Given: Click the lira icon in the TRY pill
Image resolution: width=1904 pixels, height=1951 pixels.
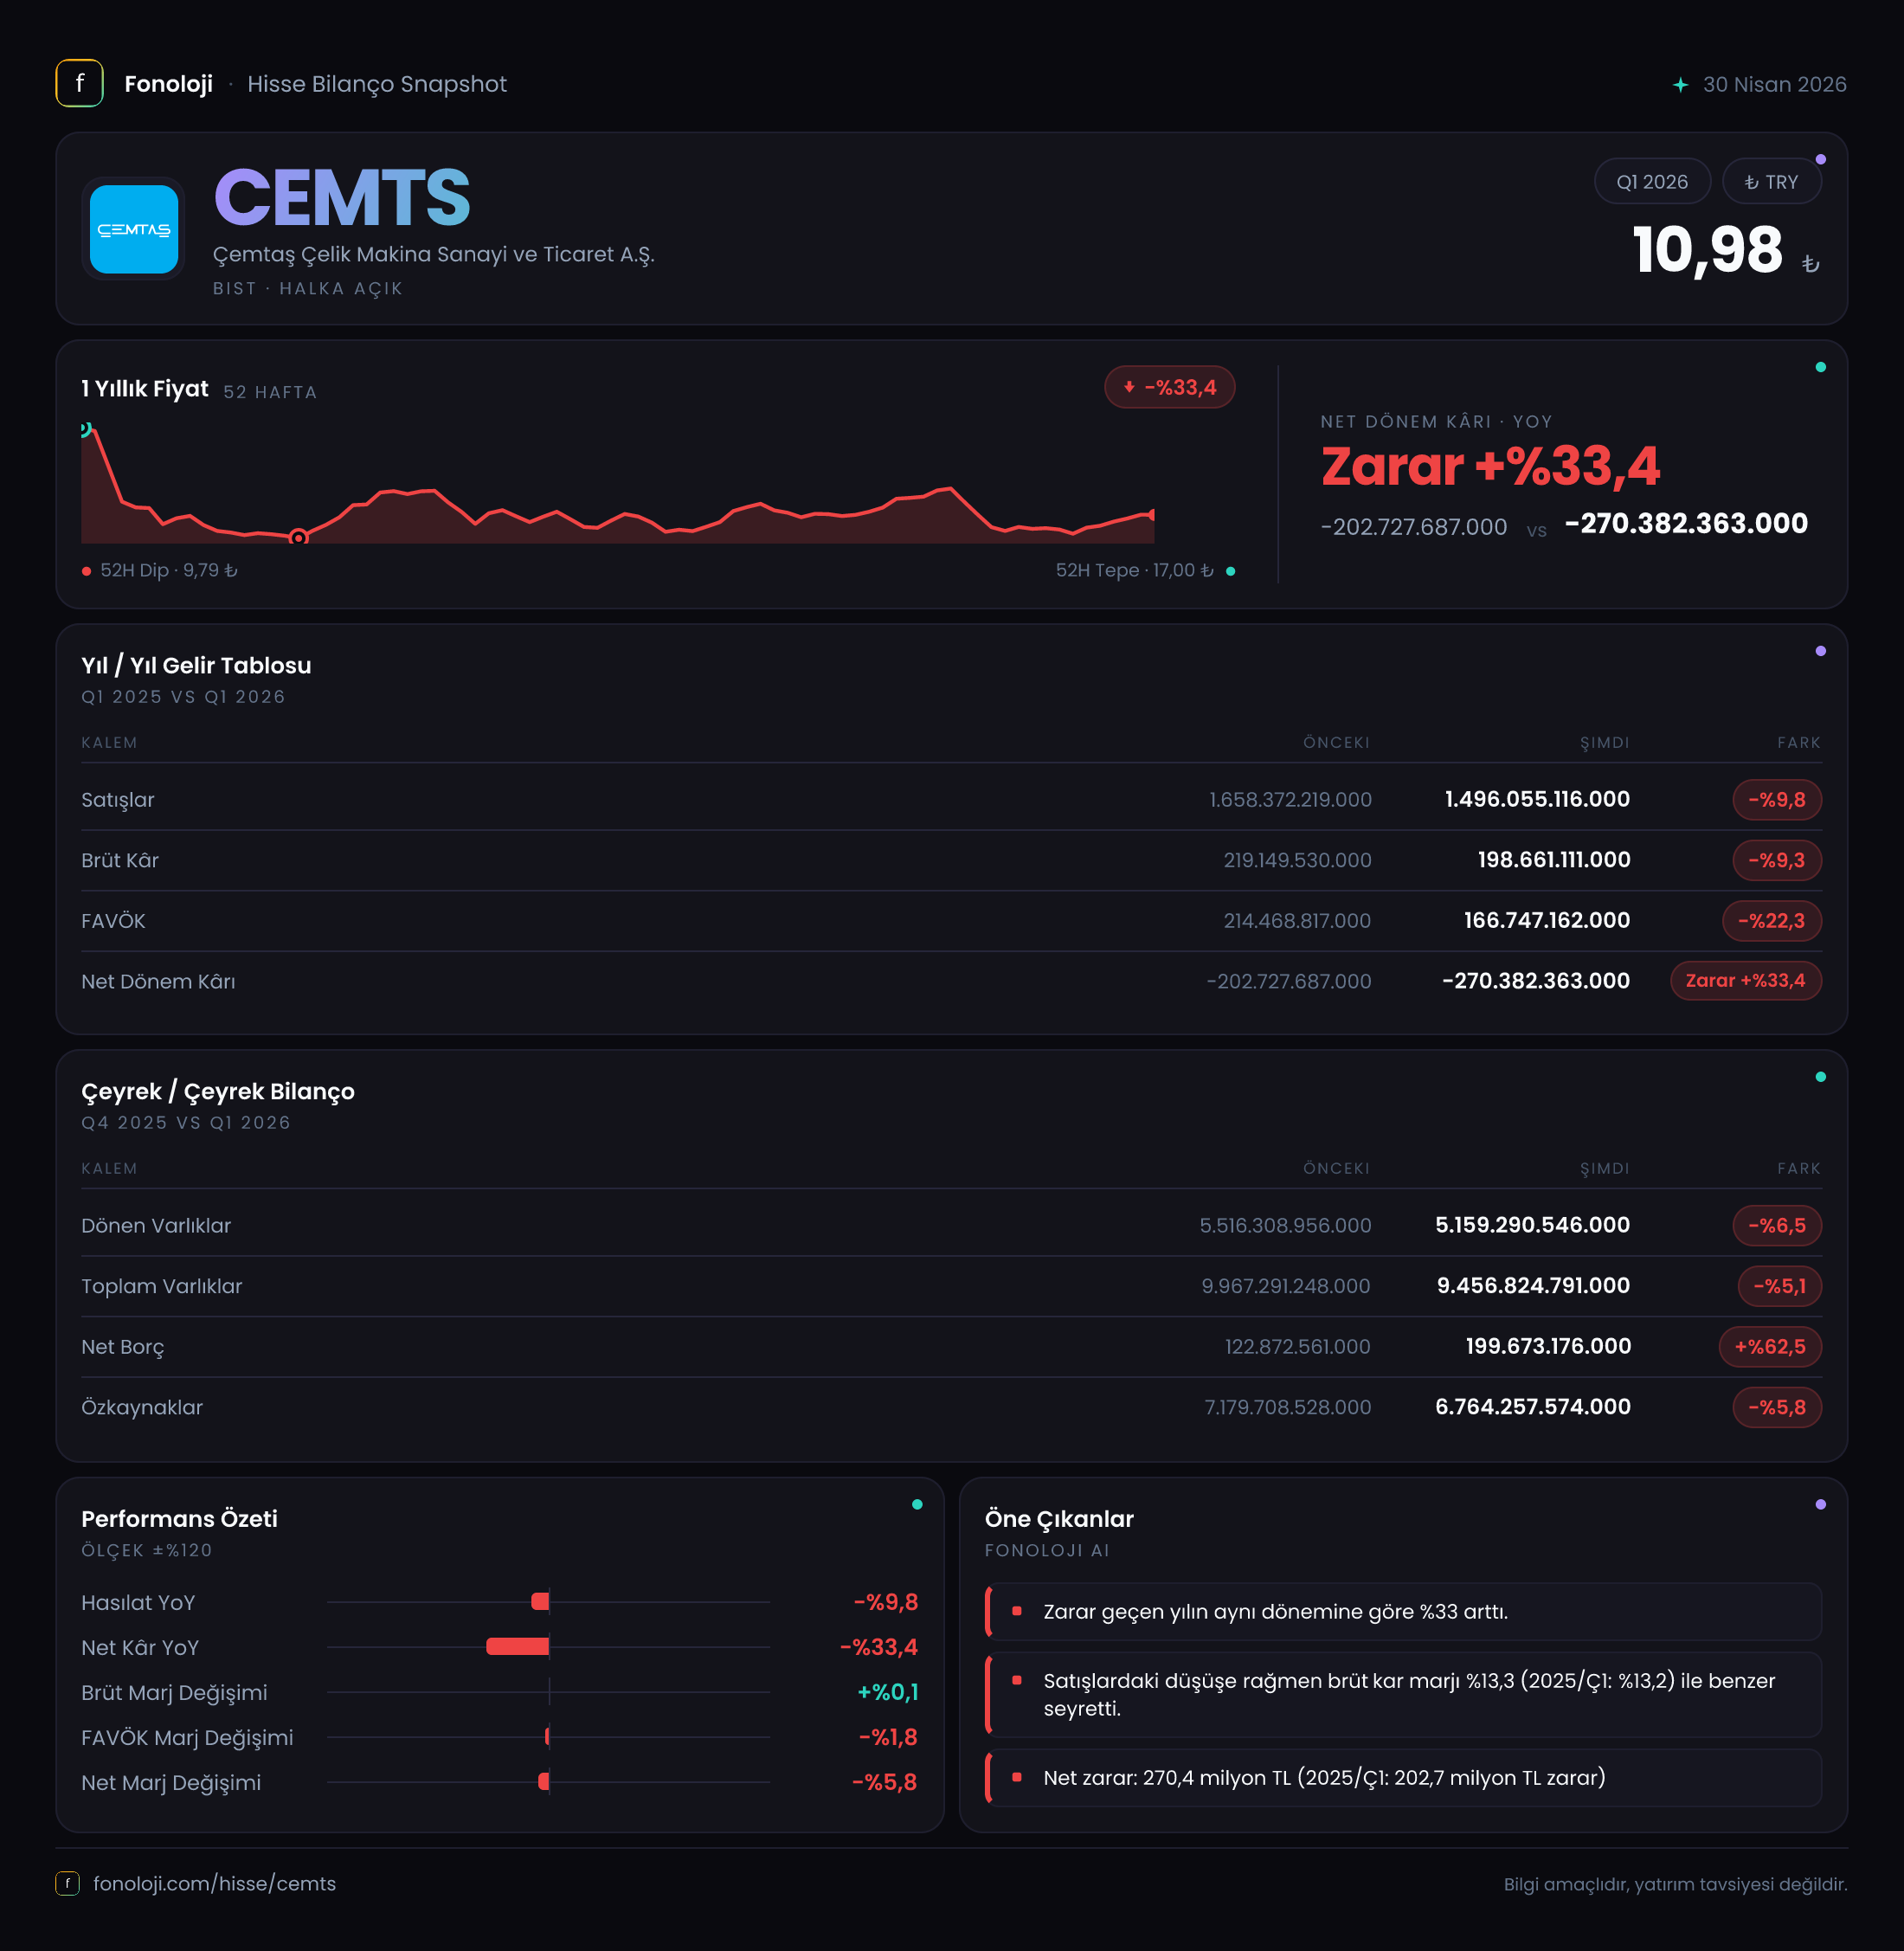Looking at the screenshot, I should (1751, 182).
